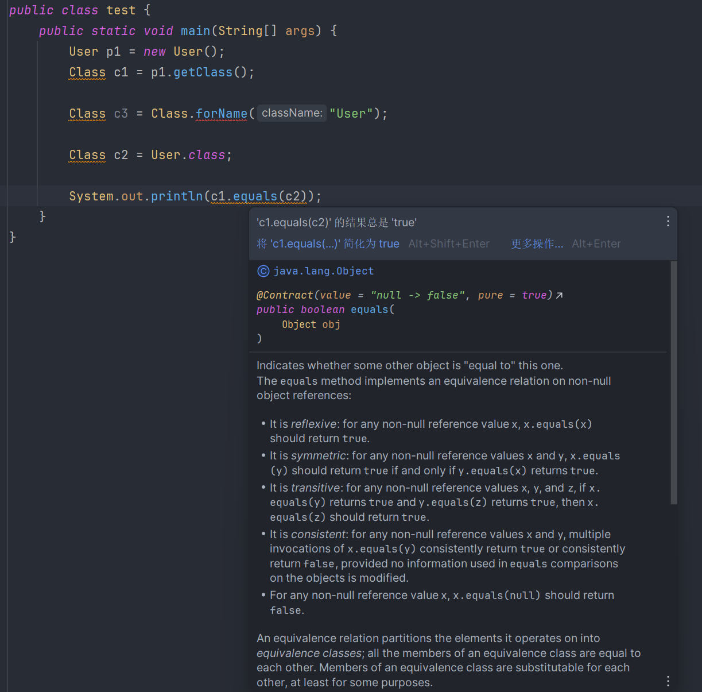Click the c3 variable declaration
The height and width of the screenshot is (692, 702).
[x=121, y=114]
